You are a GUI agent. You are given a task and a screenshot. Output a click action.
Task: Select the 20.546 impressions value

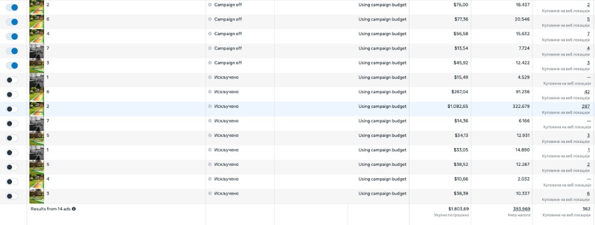point(522,19)
